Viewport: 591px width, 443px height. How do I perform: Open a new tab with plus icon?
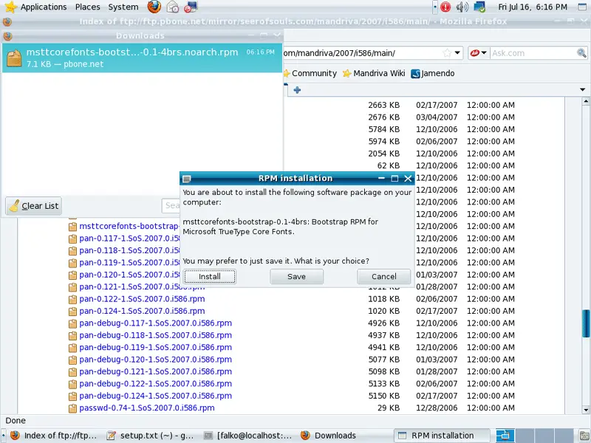tap(297, 90)
